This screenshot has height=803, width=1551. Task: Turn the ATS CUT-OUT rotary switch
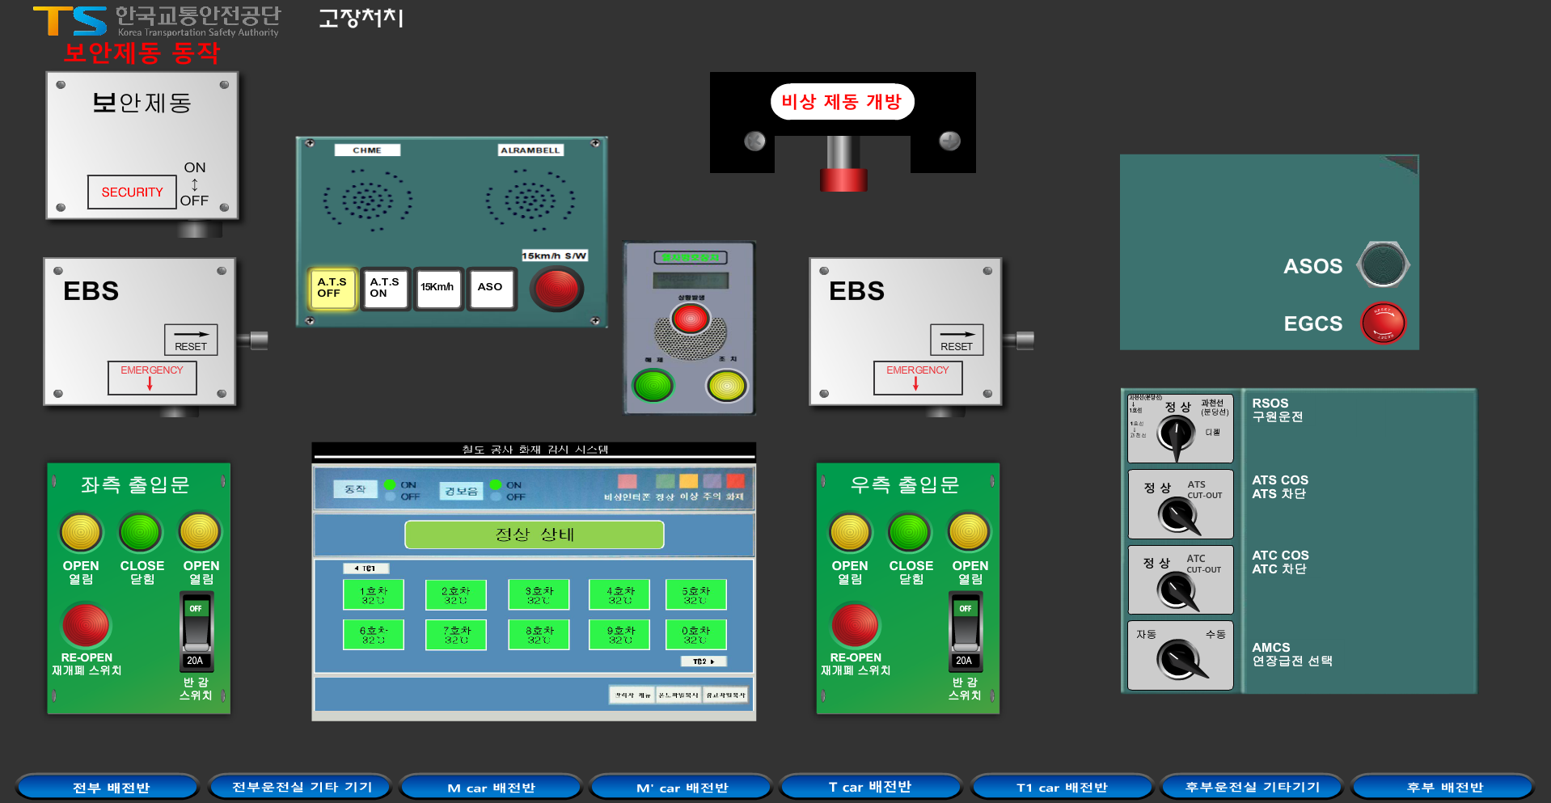point(1179,515)
